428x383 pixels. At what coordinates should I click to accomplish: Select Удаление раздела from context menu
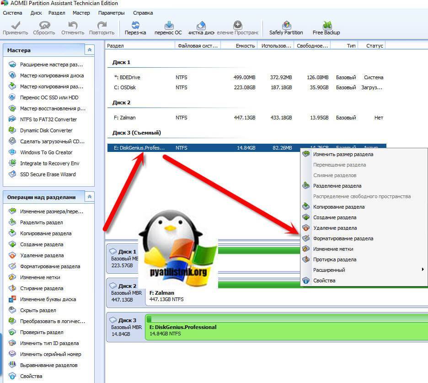pyautogui.click(x=335, y=228)
